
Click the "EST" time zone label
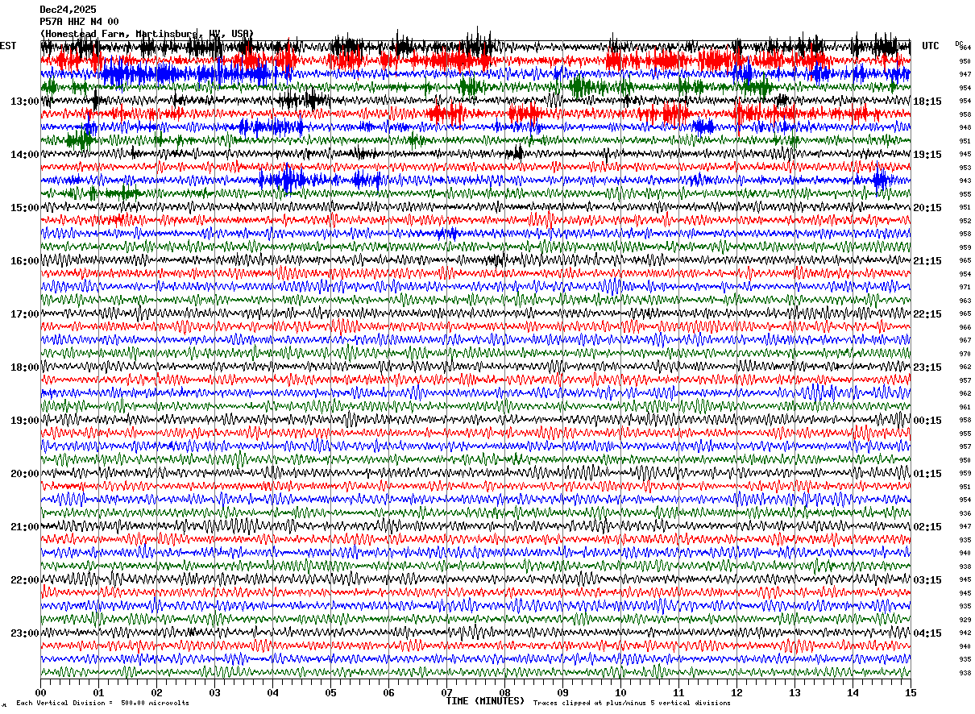click(8, 46)
